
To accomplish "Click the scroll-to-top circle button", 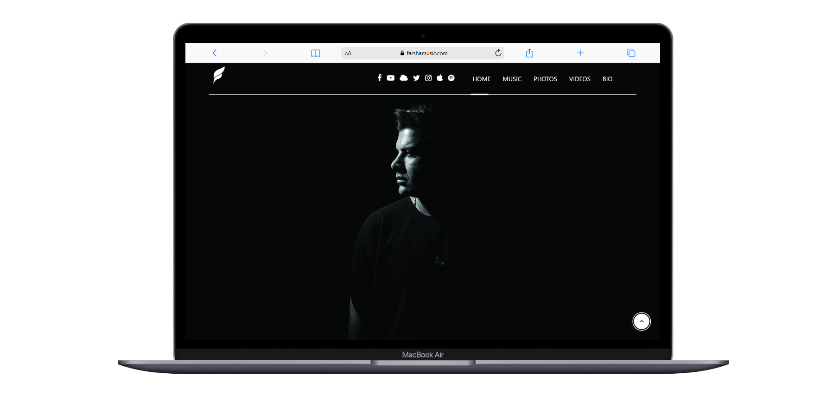I will pyautogui.click(x=642, y=321).
